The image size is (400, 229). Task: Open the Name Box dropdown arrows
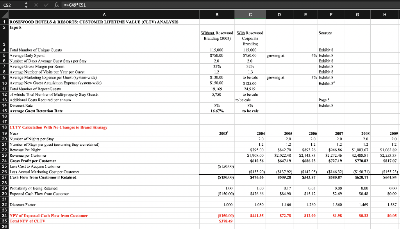point(26,5)
